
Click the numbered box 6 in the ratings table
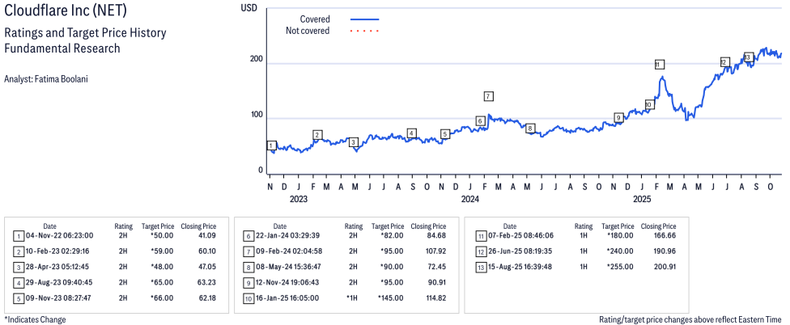pyautogui.click(x=248, y=236)
